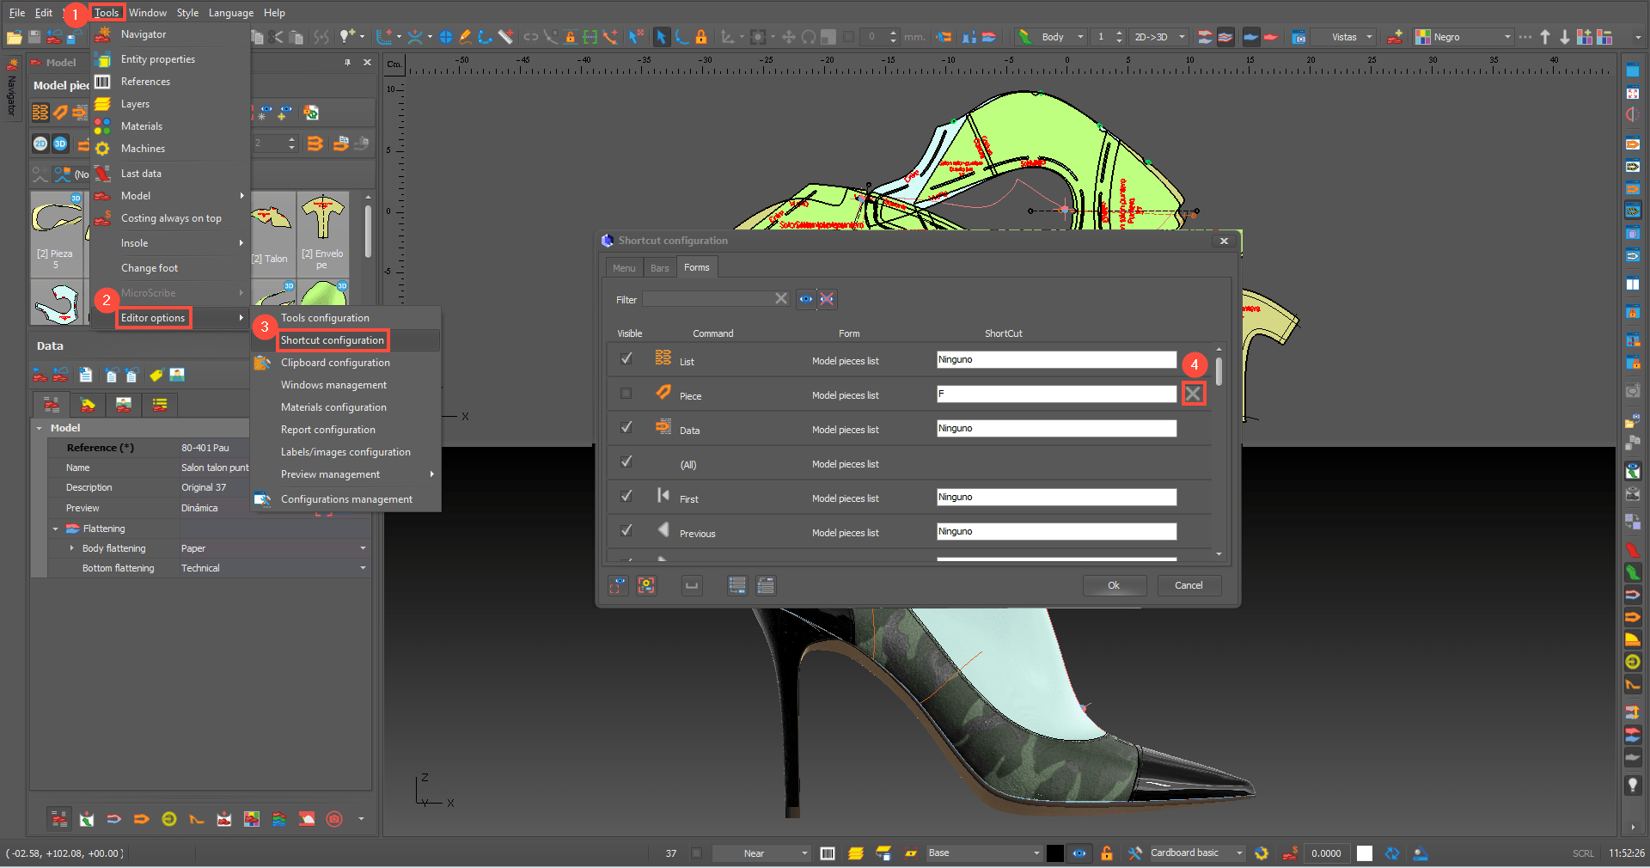Uncheck Visible checkbox for List command
Image resolution: width=1650 pixels, height=868 pixels.
point(626,359)
